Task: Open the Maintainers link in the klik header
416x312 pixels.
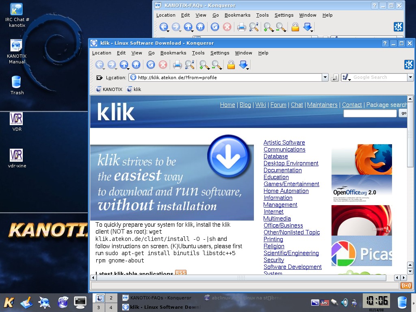Action: coord(322,105)
